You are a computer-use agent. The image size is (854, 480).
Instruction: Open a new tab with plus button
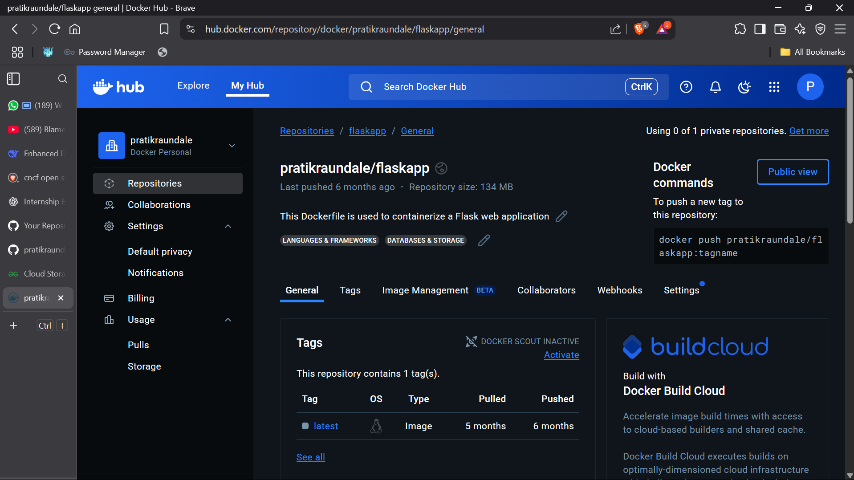click(13, 325)
